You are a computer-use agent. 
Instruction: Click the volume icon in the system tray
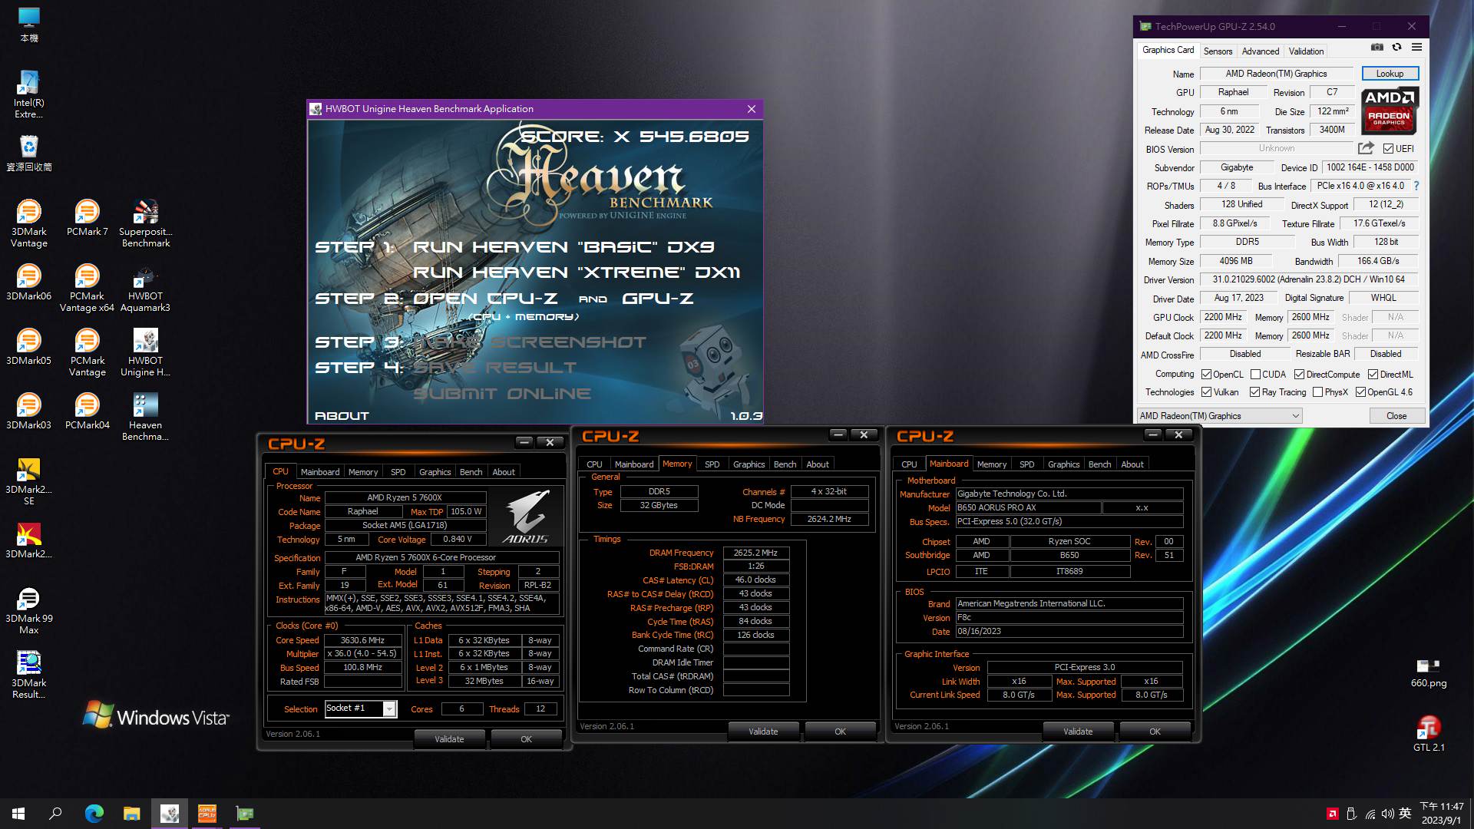tap(1388, 814)
